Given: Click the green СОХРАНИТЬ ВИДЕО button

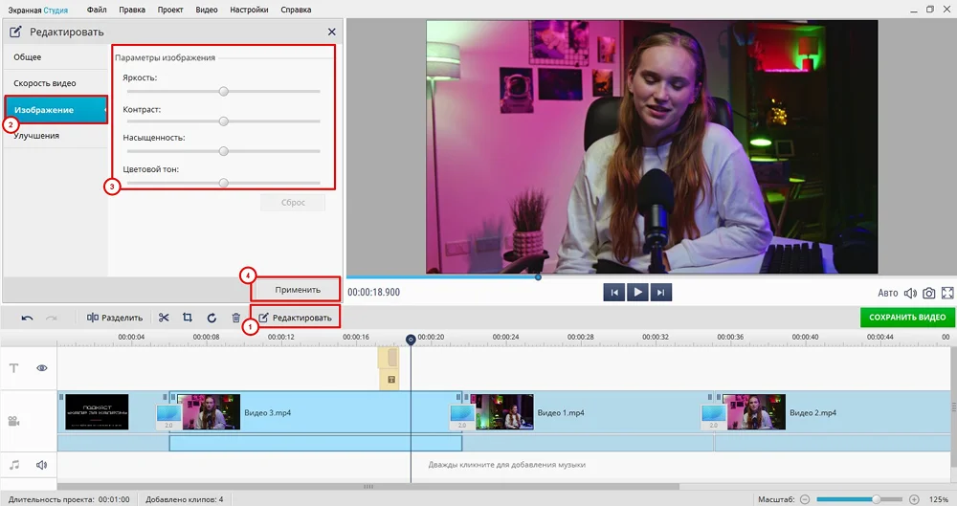Looking at the screenshot, I should pyautogui.click(x=906, y=318).
